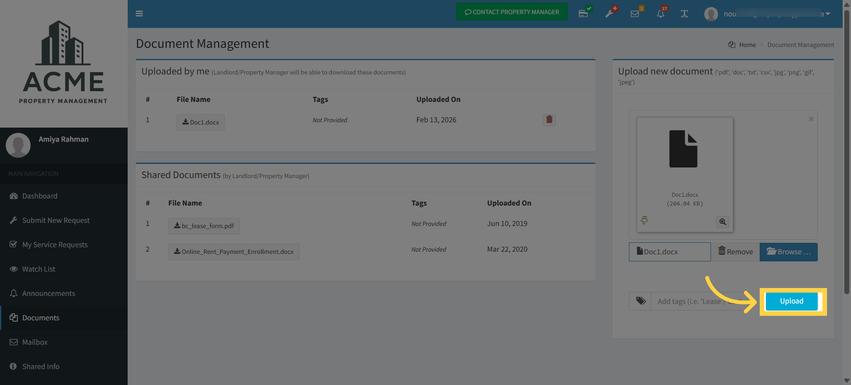Screen dimensions: 851x385
Task: Click Document Management breadcrumb text
Action: pos(800,45)
